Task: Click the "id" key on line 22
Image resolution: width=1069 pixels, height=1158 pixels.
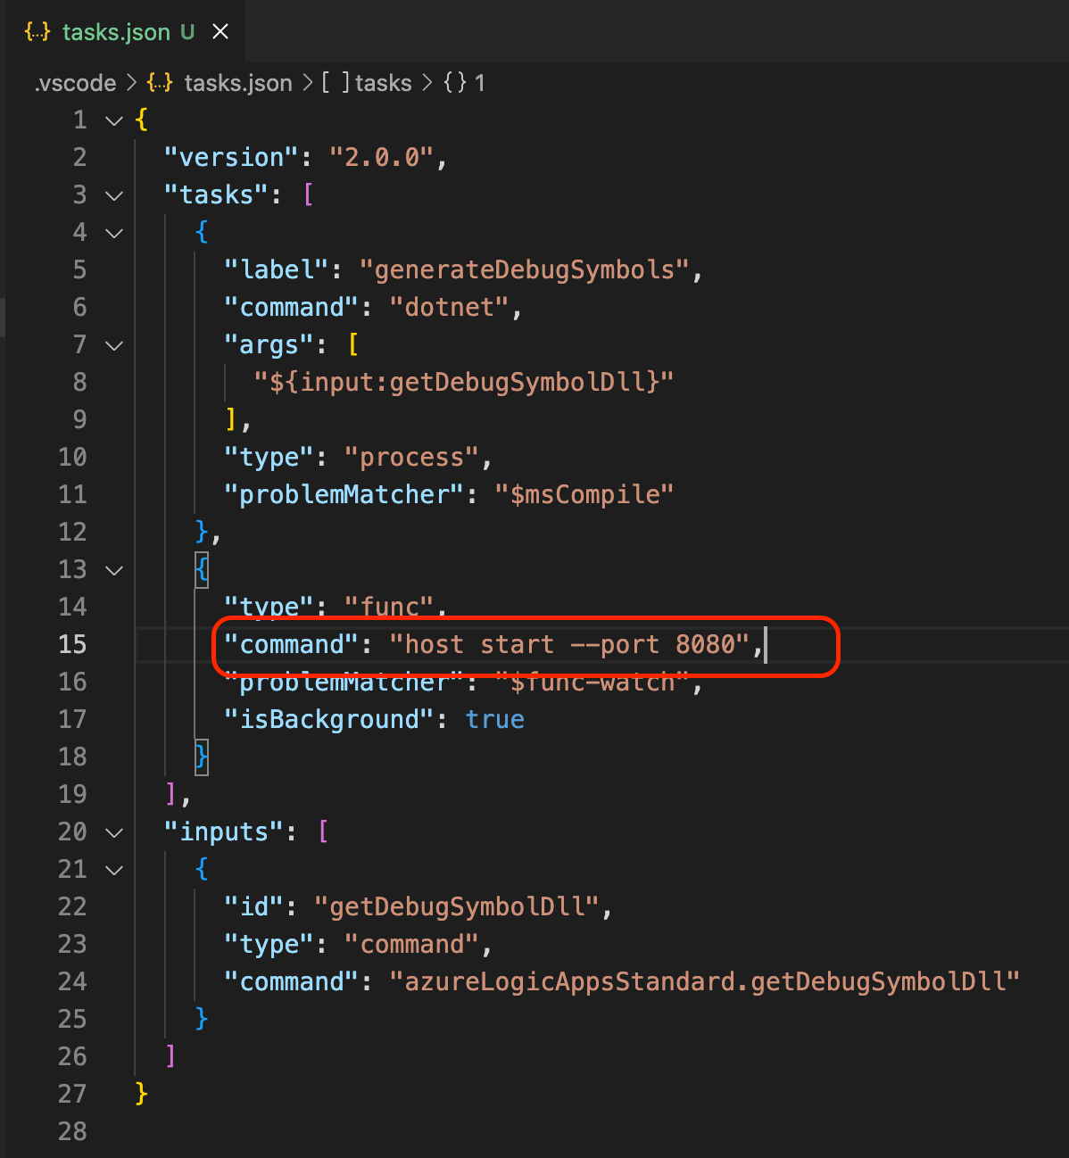Action: [253, 907]
